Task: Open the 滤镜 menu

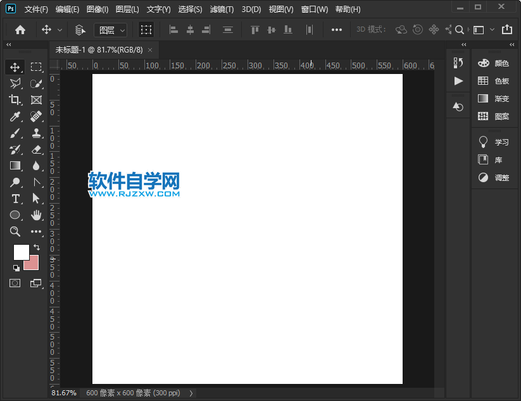Action: click(220, 9)
